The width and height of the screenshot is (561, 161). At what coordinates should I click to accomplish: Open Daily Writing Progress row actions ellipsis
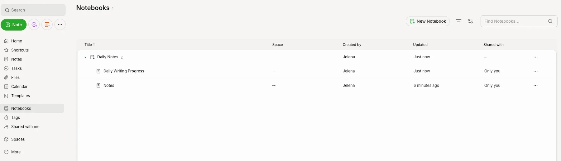(x=535, y=71)
